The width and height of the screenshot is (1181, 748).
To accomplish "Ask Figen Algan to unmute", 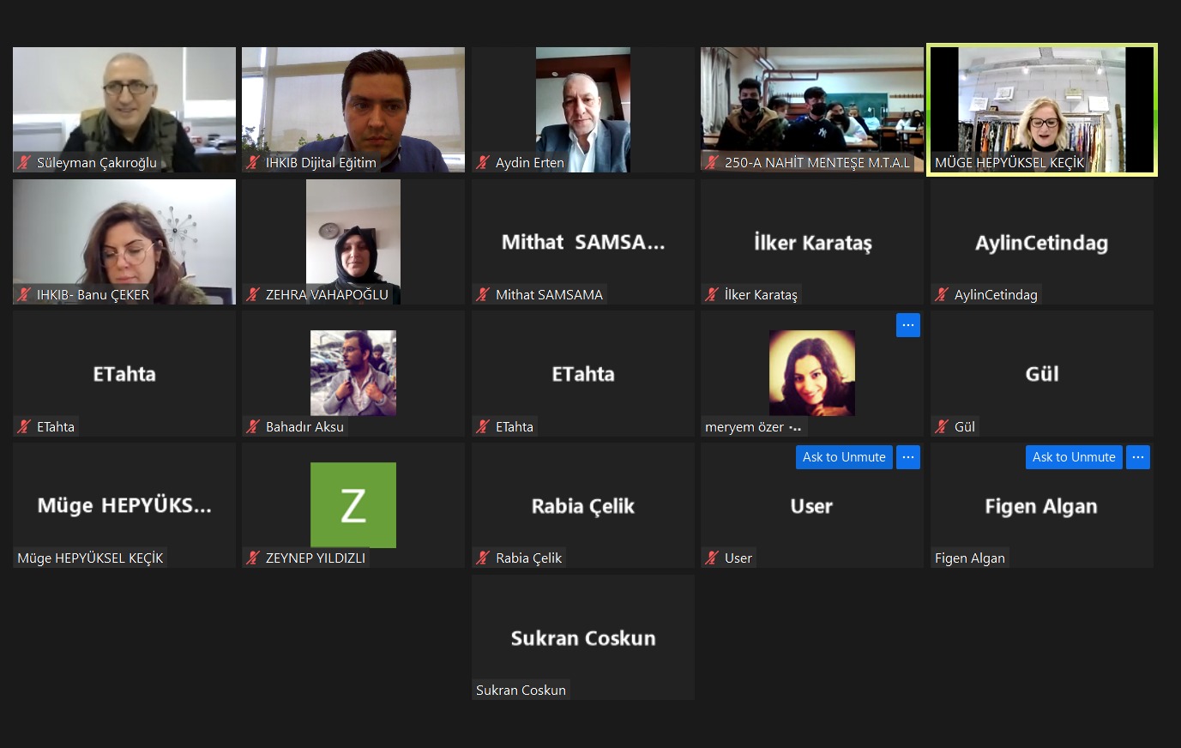I will coord(1074,457).
